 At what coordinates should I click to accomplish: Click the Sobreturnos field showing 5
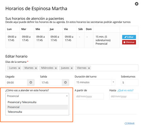pos(129,82)
